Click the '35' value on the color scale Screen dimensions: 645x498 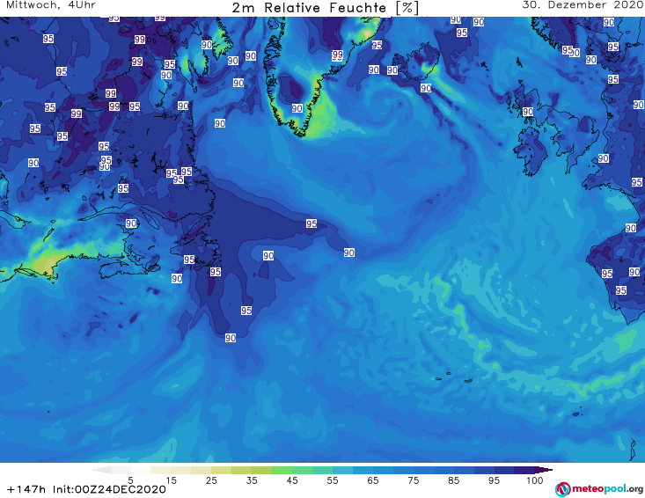tap(252, 480)
